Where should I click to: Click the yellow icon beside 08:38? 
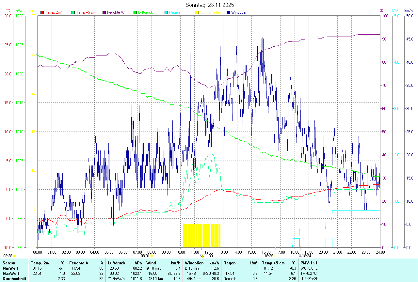click(x=15, y=256)
